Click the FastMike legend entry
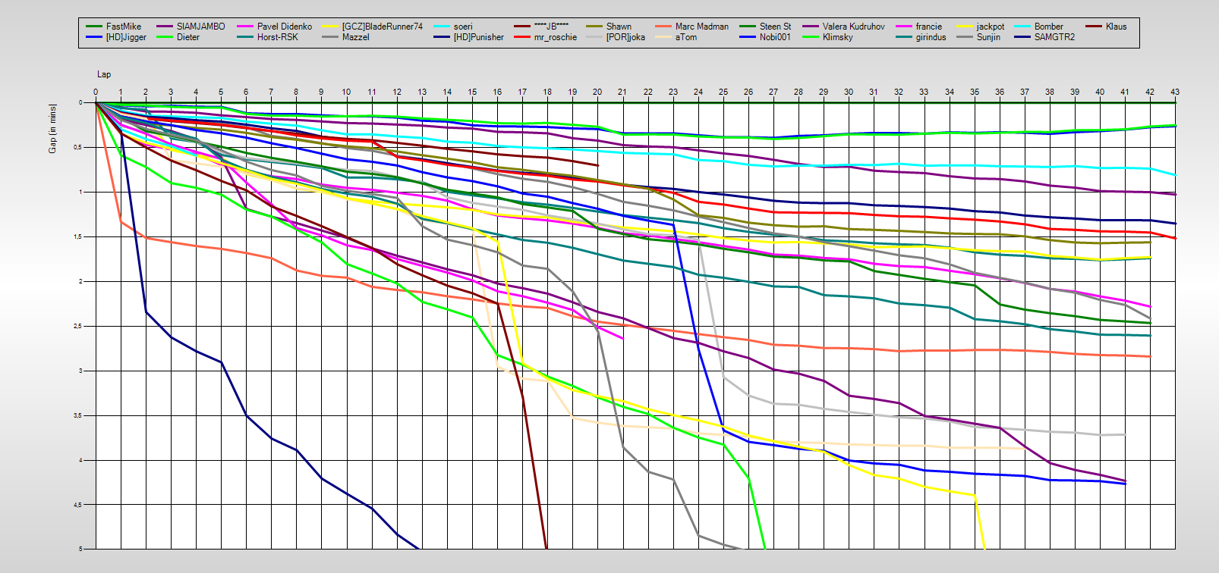The height and width of the screenshot is (573, 1219). pyautogui.click(x=123, y=27)
